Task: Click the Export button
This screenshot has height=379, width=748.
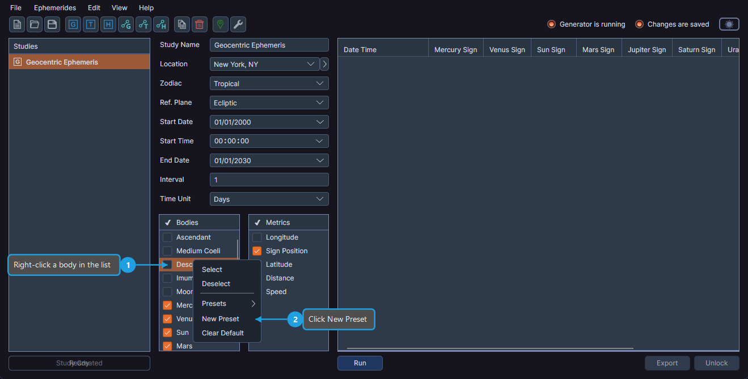Action: (667, 363)
